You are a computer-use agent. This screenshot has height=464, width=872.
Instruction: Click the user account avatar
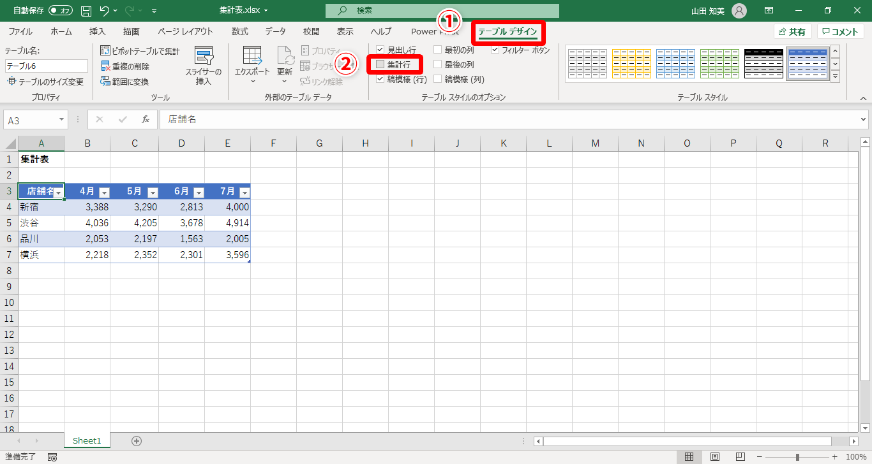739,11
